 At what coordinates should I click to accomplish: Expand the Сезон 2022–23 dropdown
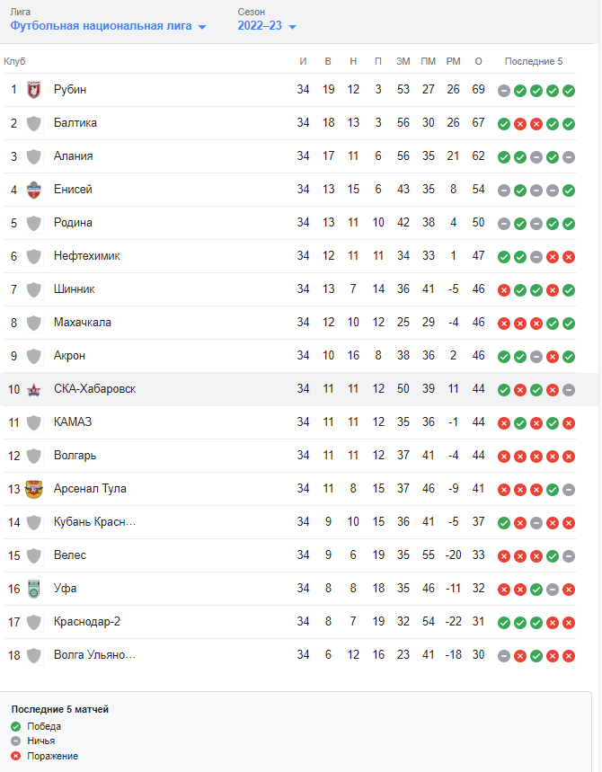(x=267, y=26)
